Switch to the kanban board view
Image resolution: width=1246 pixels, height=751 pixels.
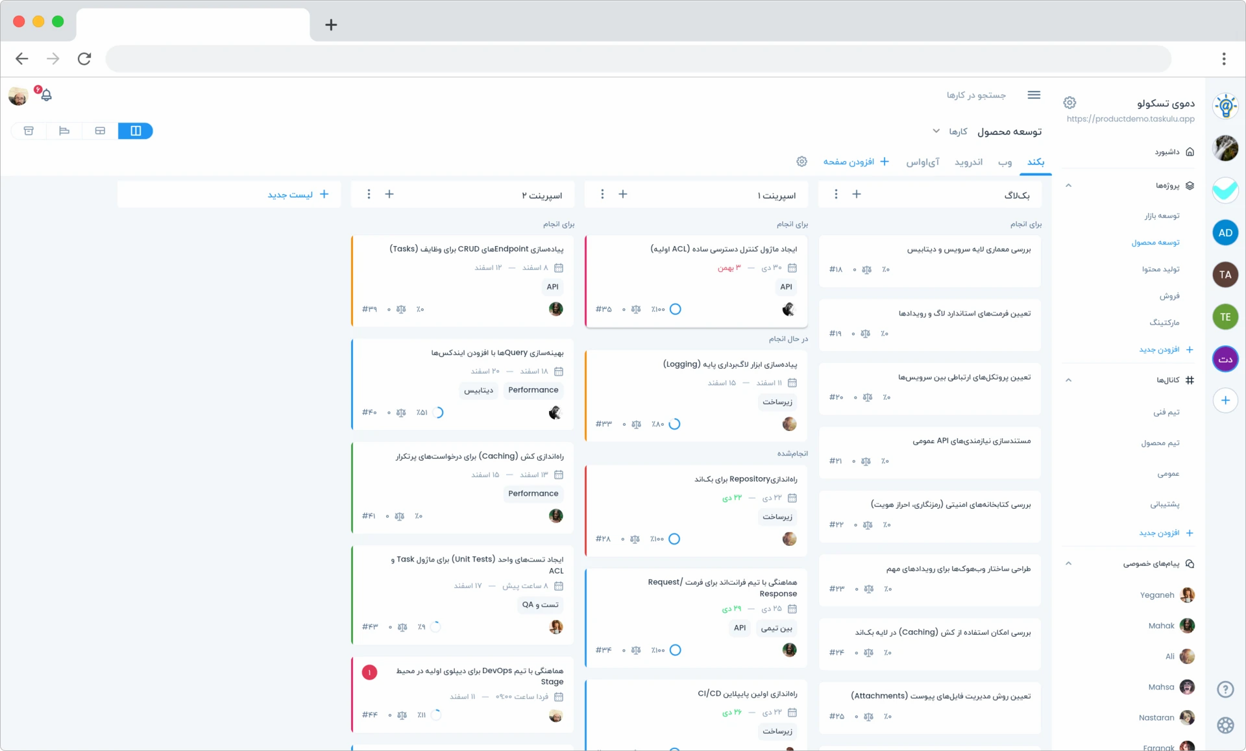click(x=136, y=131)
